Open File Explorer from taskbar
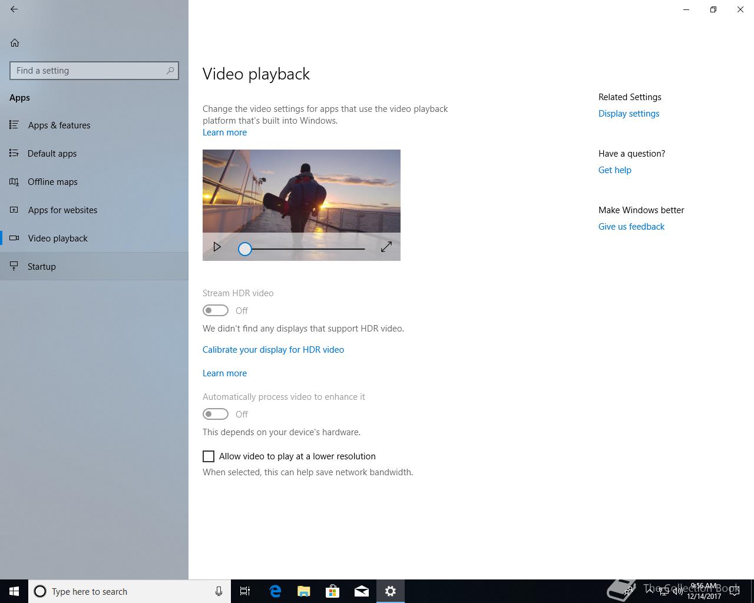The height and width of the screenshot is (603, 754). [x=304, y=591]
